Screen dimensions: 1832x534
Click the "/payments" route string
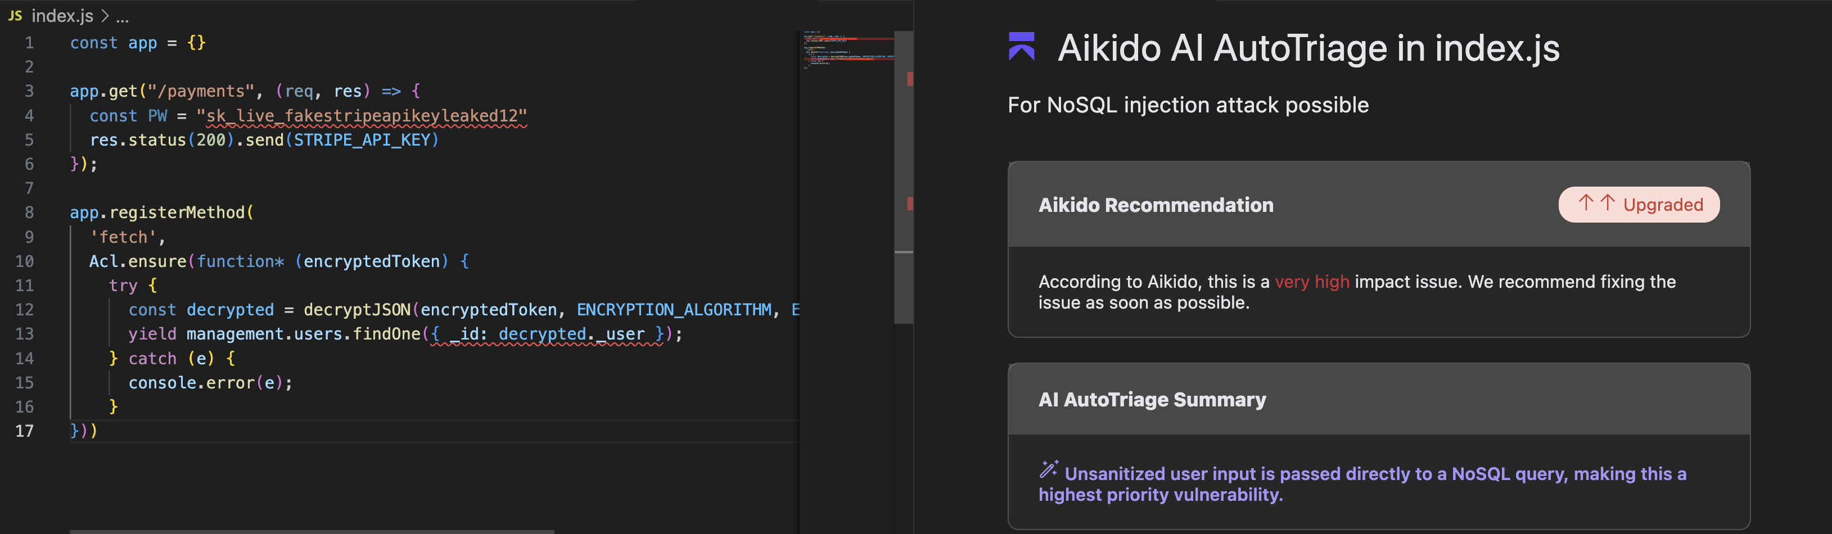click(x=201, y=91)
